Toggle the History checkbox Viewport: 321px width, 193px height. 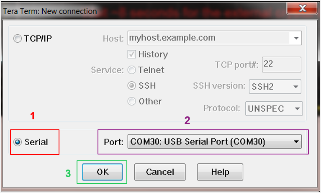pyautogui.click(x=132, y=54)
